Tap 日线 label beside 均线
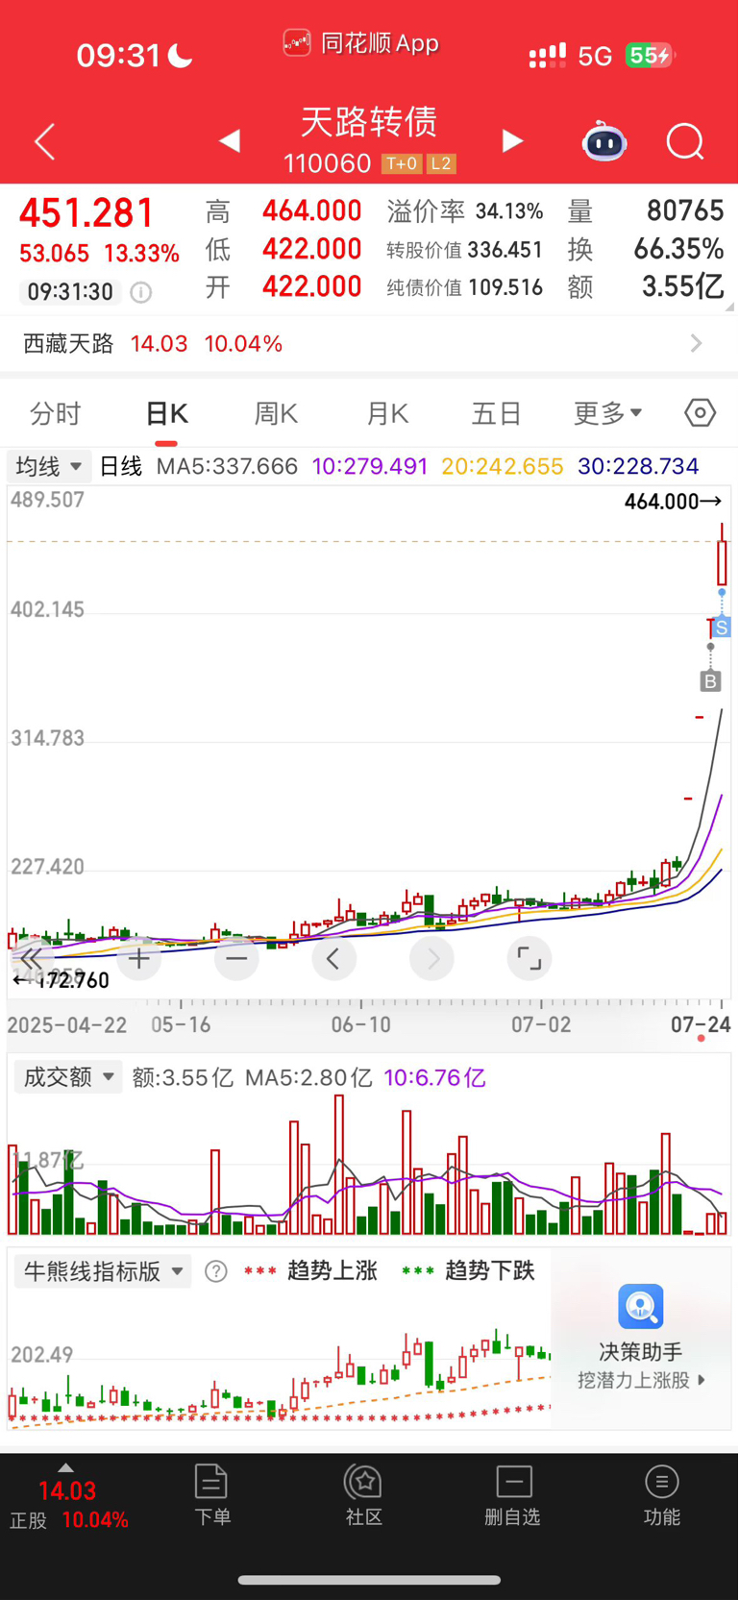This screenshot has height=1600, width=739. tap(121, 467)
